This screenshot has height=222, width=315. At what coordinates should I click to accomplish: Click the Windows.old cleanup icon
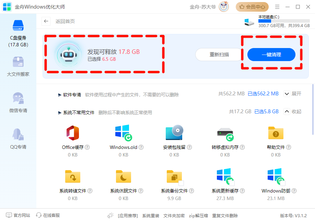coord(123,133)
